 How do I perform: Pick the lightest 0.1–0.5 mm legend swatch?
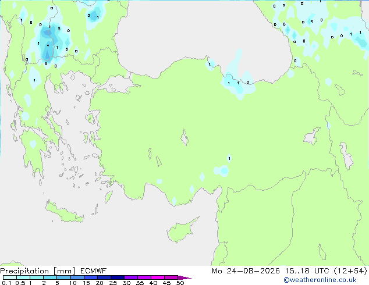10,277
